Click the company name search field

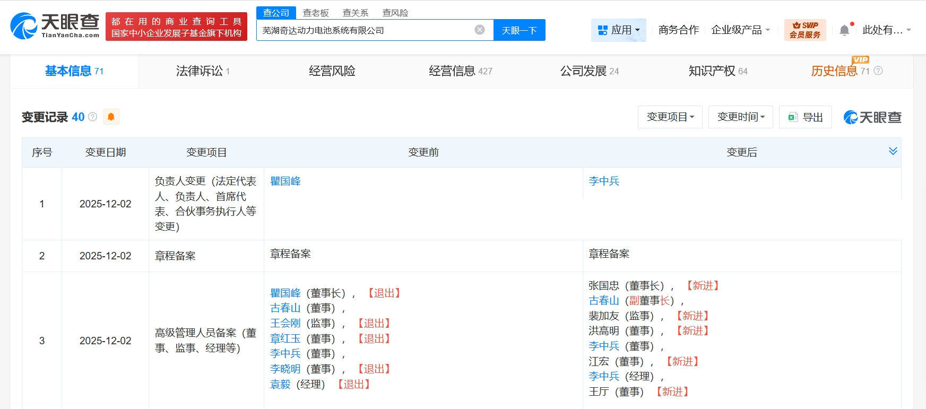click(366, 30)
